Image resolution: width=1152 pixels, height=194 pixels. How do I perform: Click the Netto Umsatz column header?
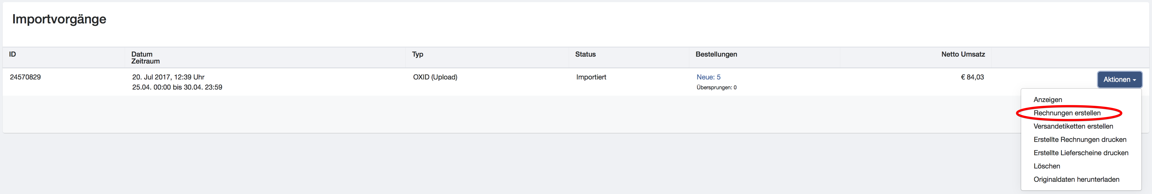tap(963, 54)
